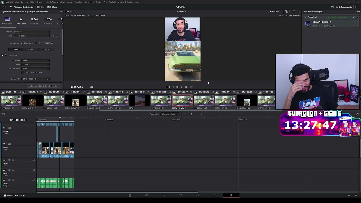Open the Área de Trabalho menu

125,2
